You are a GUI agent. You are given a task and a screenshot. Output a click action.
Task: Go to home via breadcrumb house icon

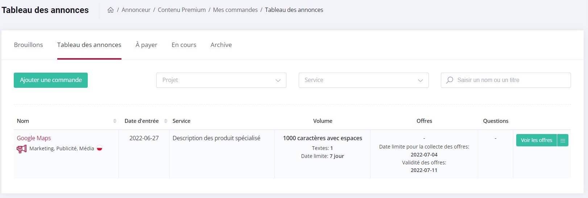click(111, 10)
